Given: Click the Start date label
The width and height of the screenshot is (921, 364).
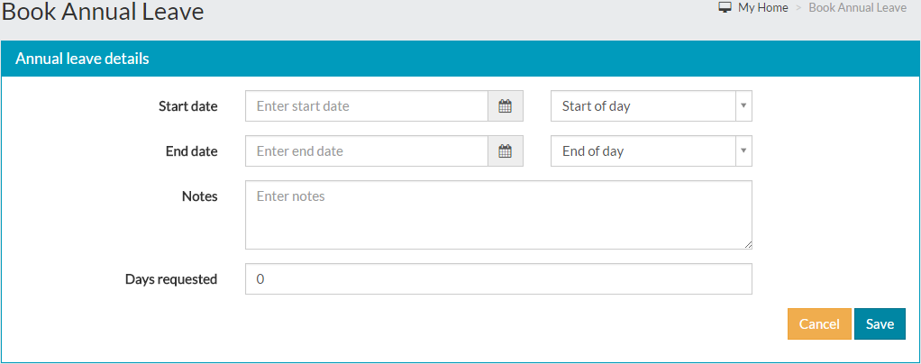Looking at the screenshot, I should [188, 106].
